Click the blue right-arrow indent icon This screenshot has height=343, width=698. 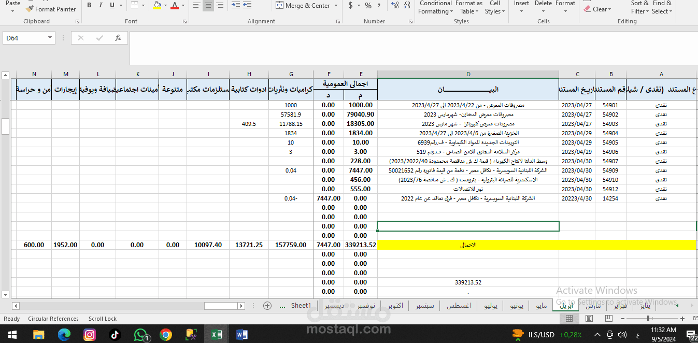236,6
